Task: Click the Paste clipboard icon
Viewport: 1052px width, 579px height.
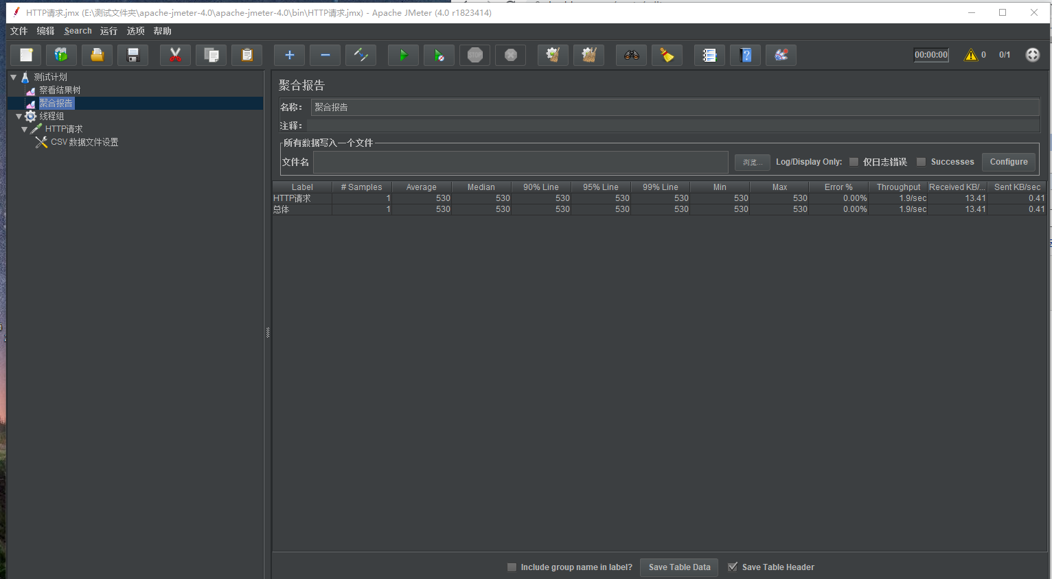Action: (x=247, y=55)
